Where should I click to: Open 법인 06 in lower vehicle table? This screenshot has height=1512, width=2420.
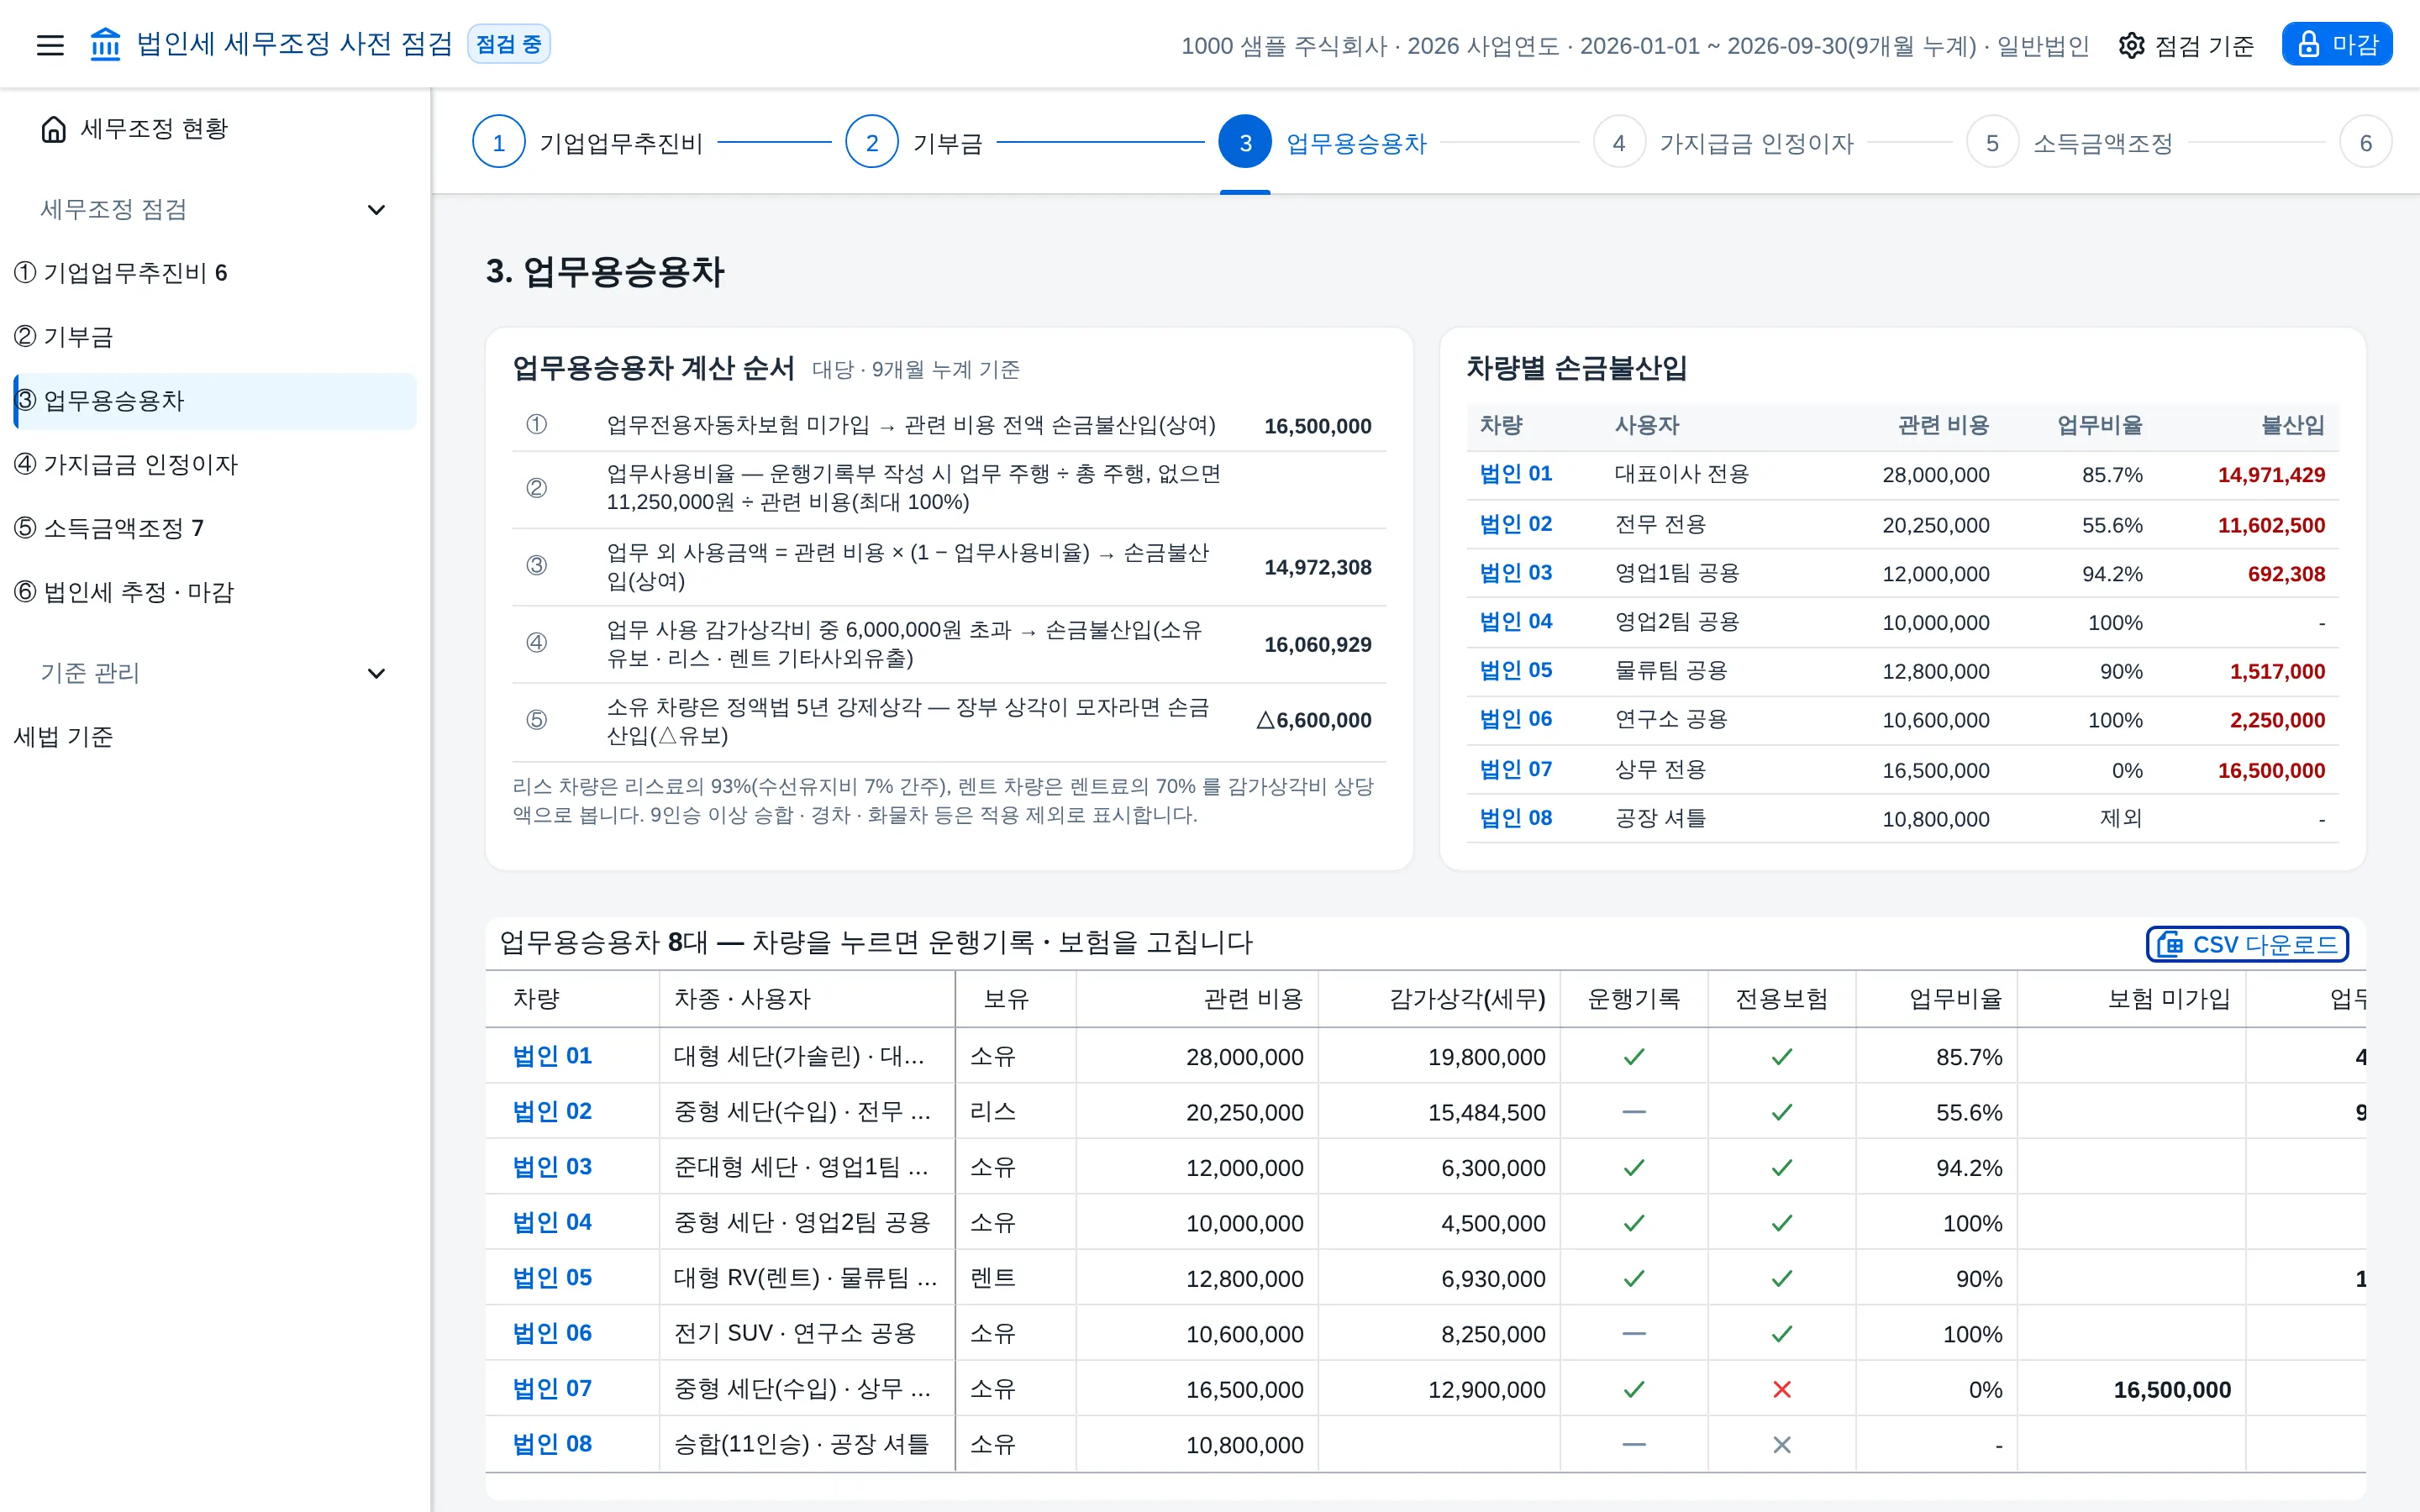click(552, 1333)
